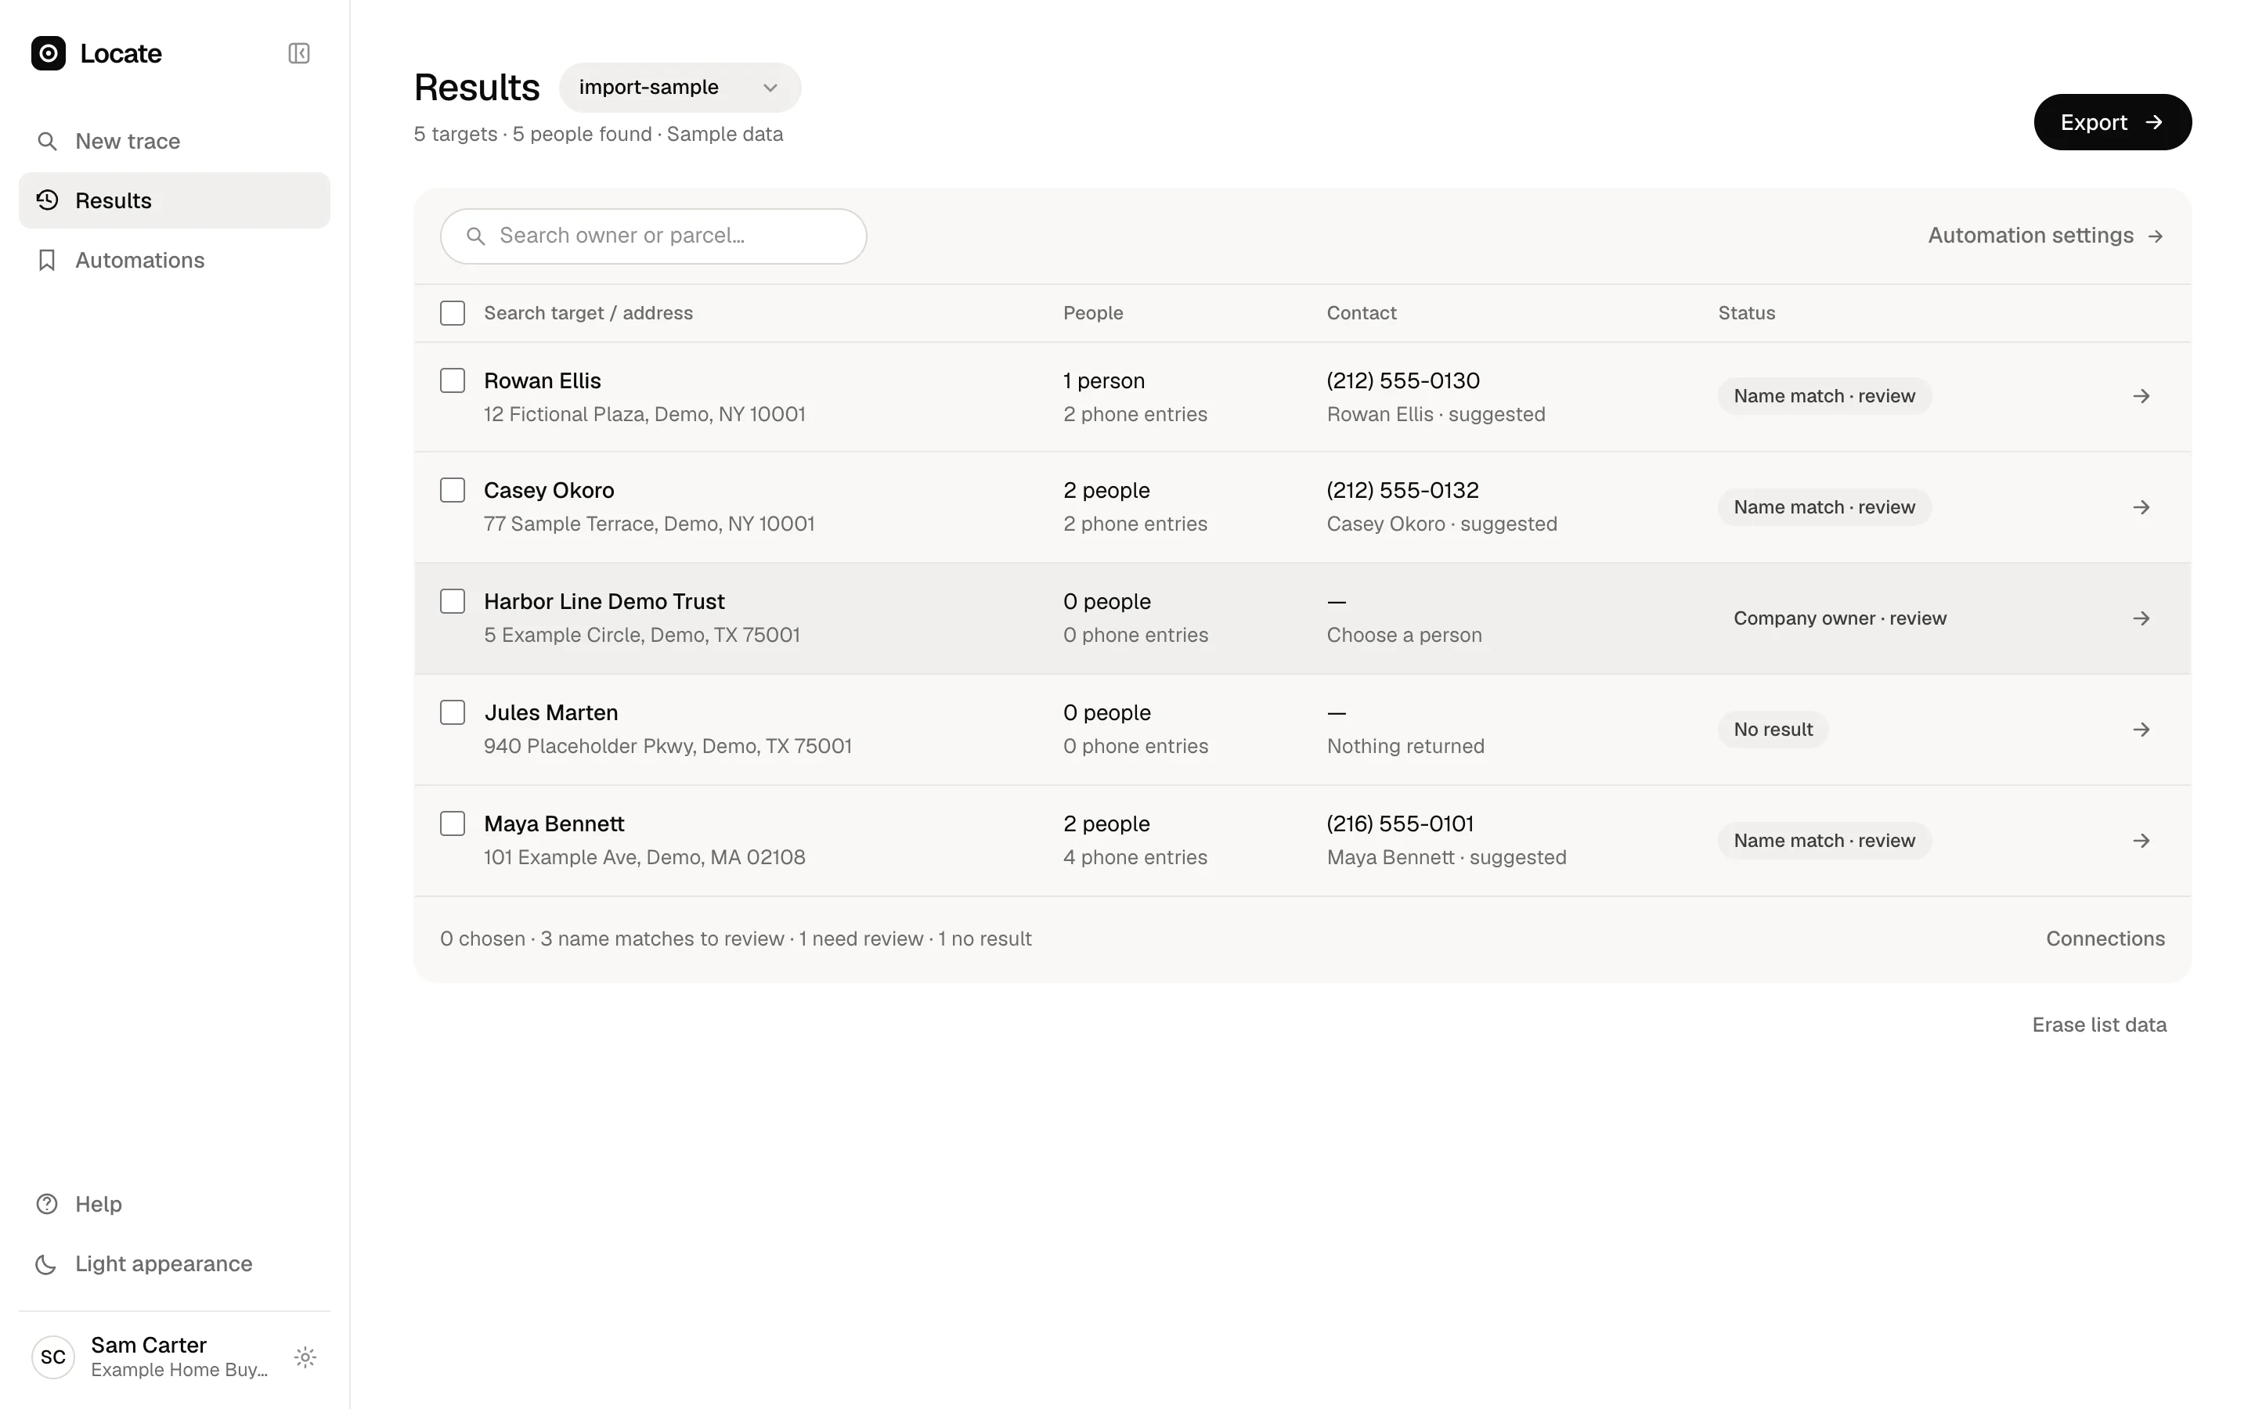Click the Export button
This screenshot has width=2255, height=1409.
(2112, 122)
